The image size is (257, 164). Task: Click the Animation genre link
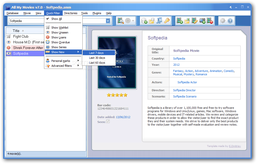216,71
